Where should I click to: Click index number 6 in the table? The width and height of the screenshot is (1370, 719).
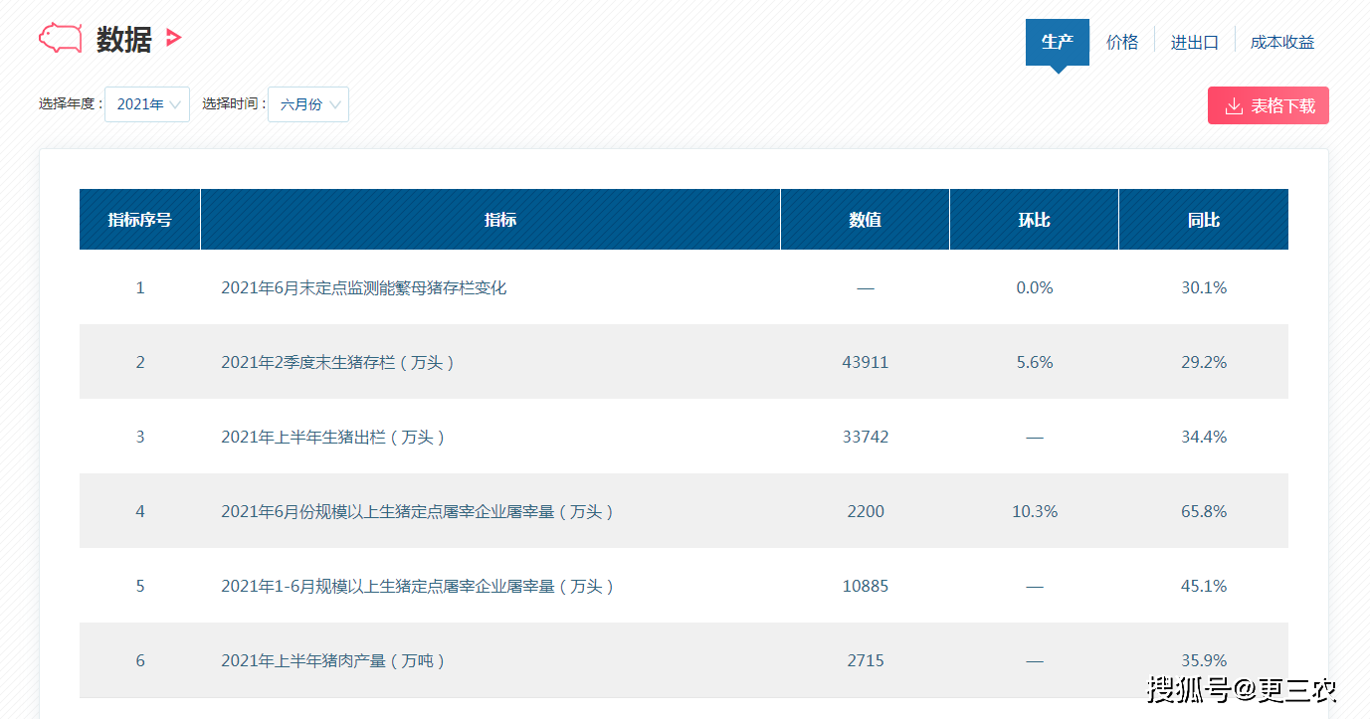pos(140,660)
